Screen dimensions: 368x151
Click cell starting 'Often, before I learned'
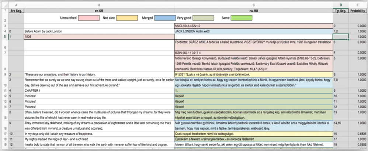point(99,115)
